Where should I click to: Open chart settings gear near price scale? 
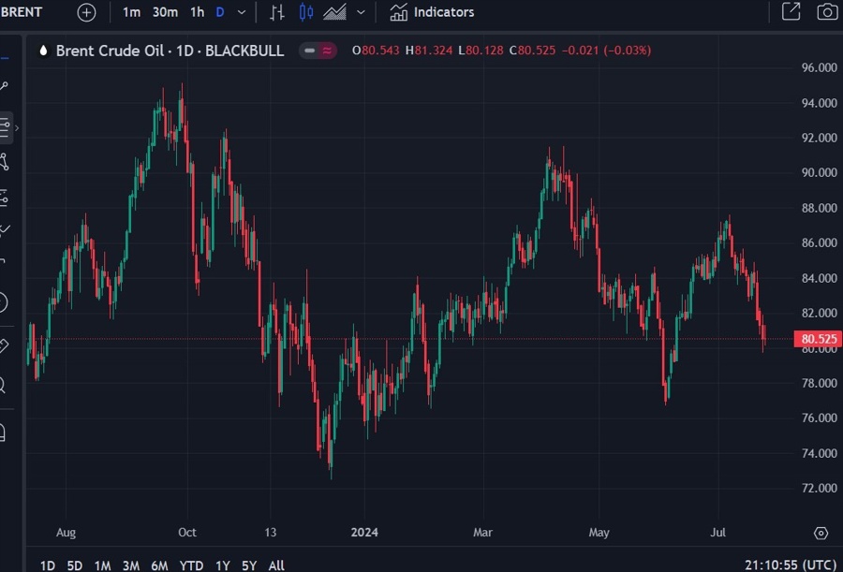pos(821,533)
